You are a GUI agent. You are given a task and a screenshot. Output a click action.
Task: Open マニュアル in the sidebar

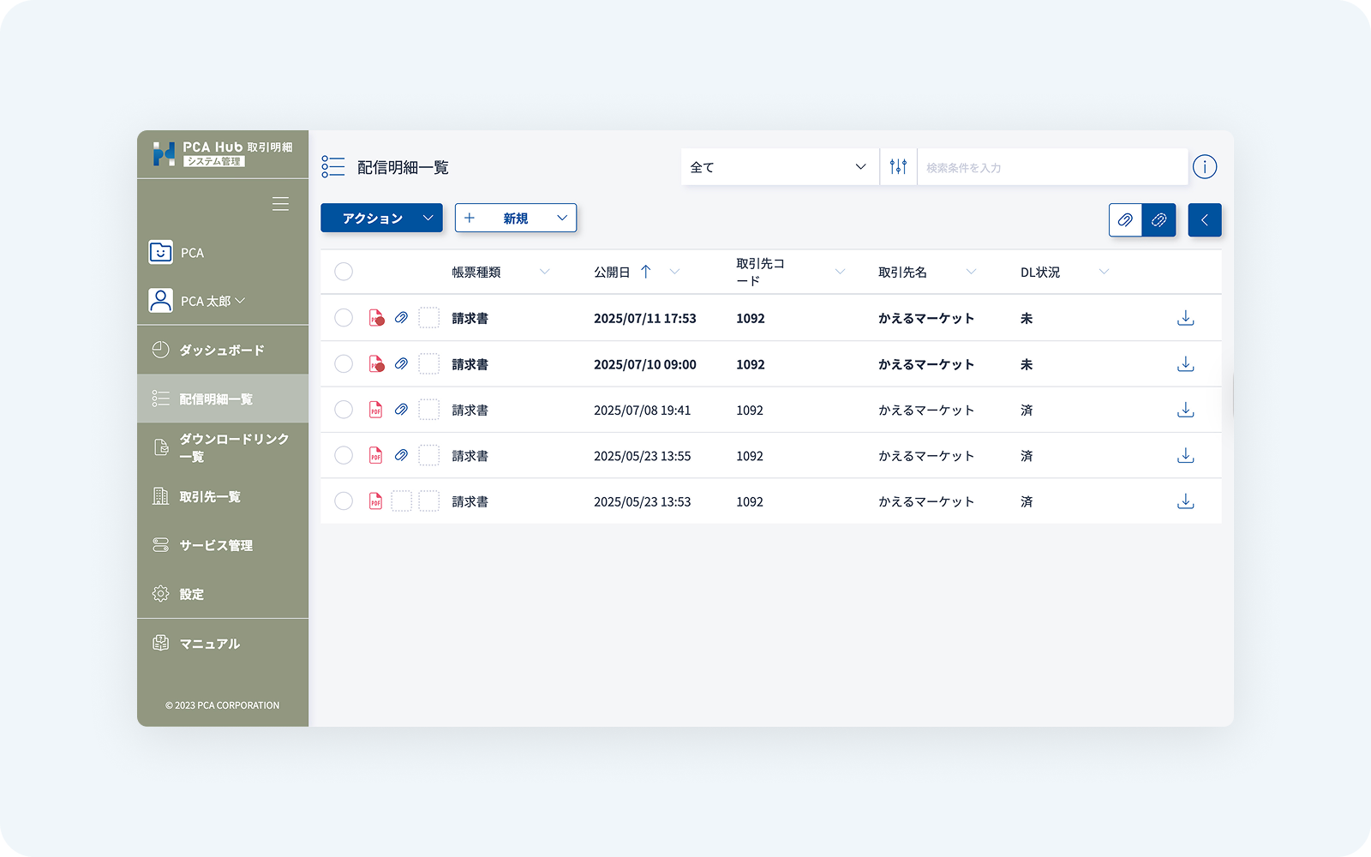(x=223, y=644)
